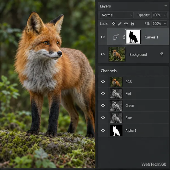This screenshot has height=170, width=170.
Task: Select the Background layer thumbnail
Action: click(x=117, y=54)
